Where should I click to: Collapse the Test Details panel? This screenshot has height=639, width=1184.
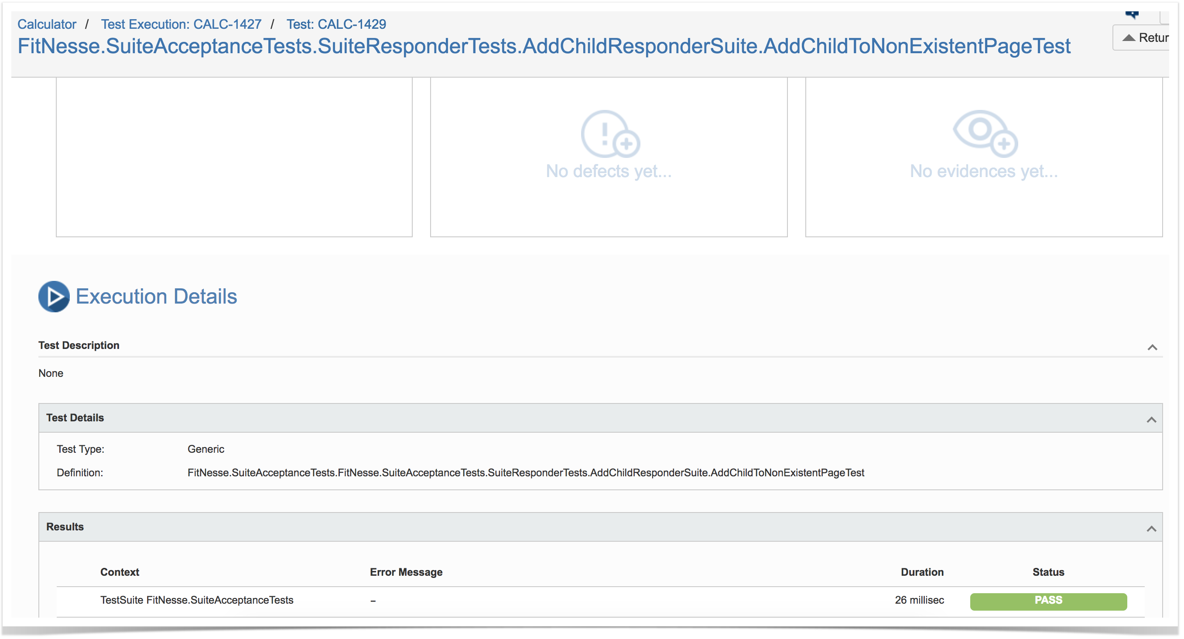click(x=1151, y=420)
